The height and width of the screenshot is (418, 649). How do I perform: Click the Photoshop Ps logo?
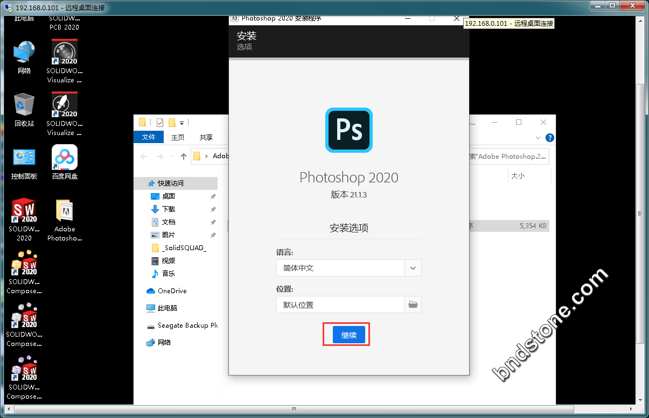pos(348,130)
